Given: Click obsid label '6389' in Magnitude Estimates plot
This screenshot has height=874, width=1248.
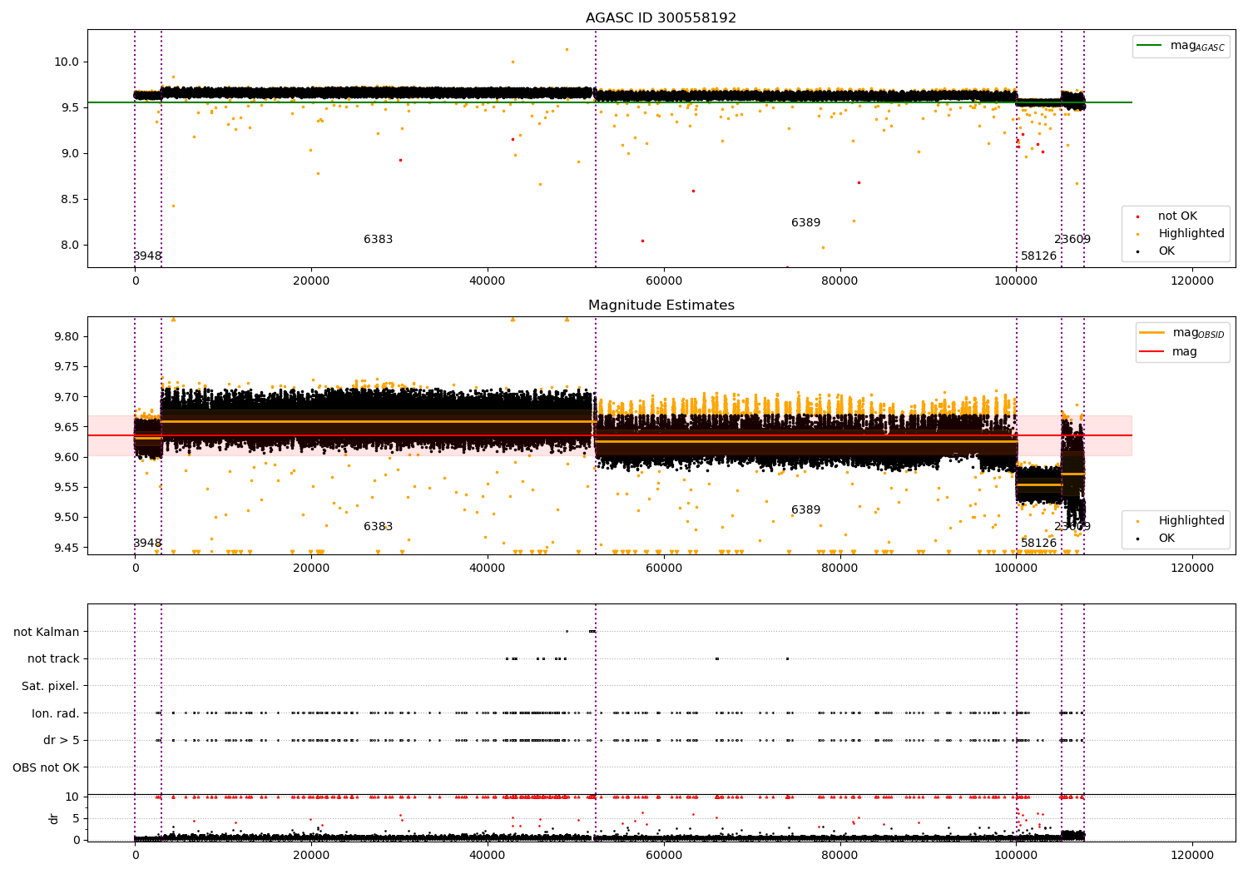Looking at the screenshot, I should (x=805, y=510).
